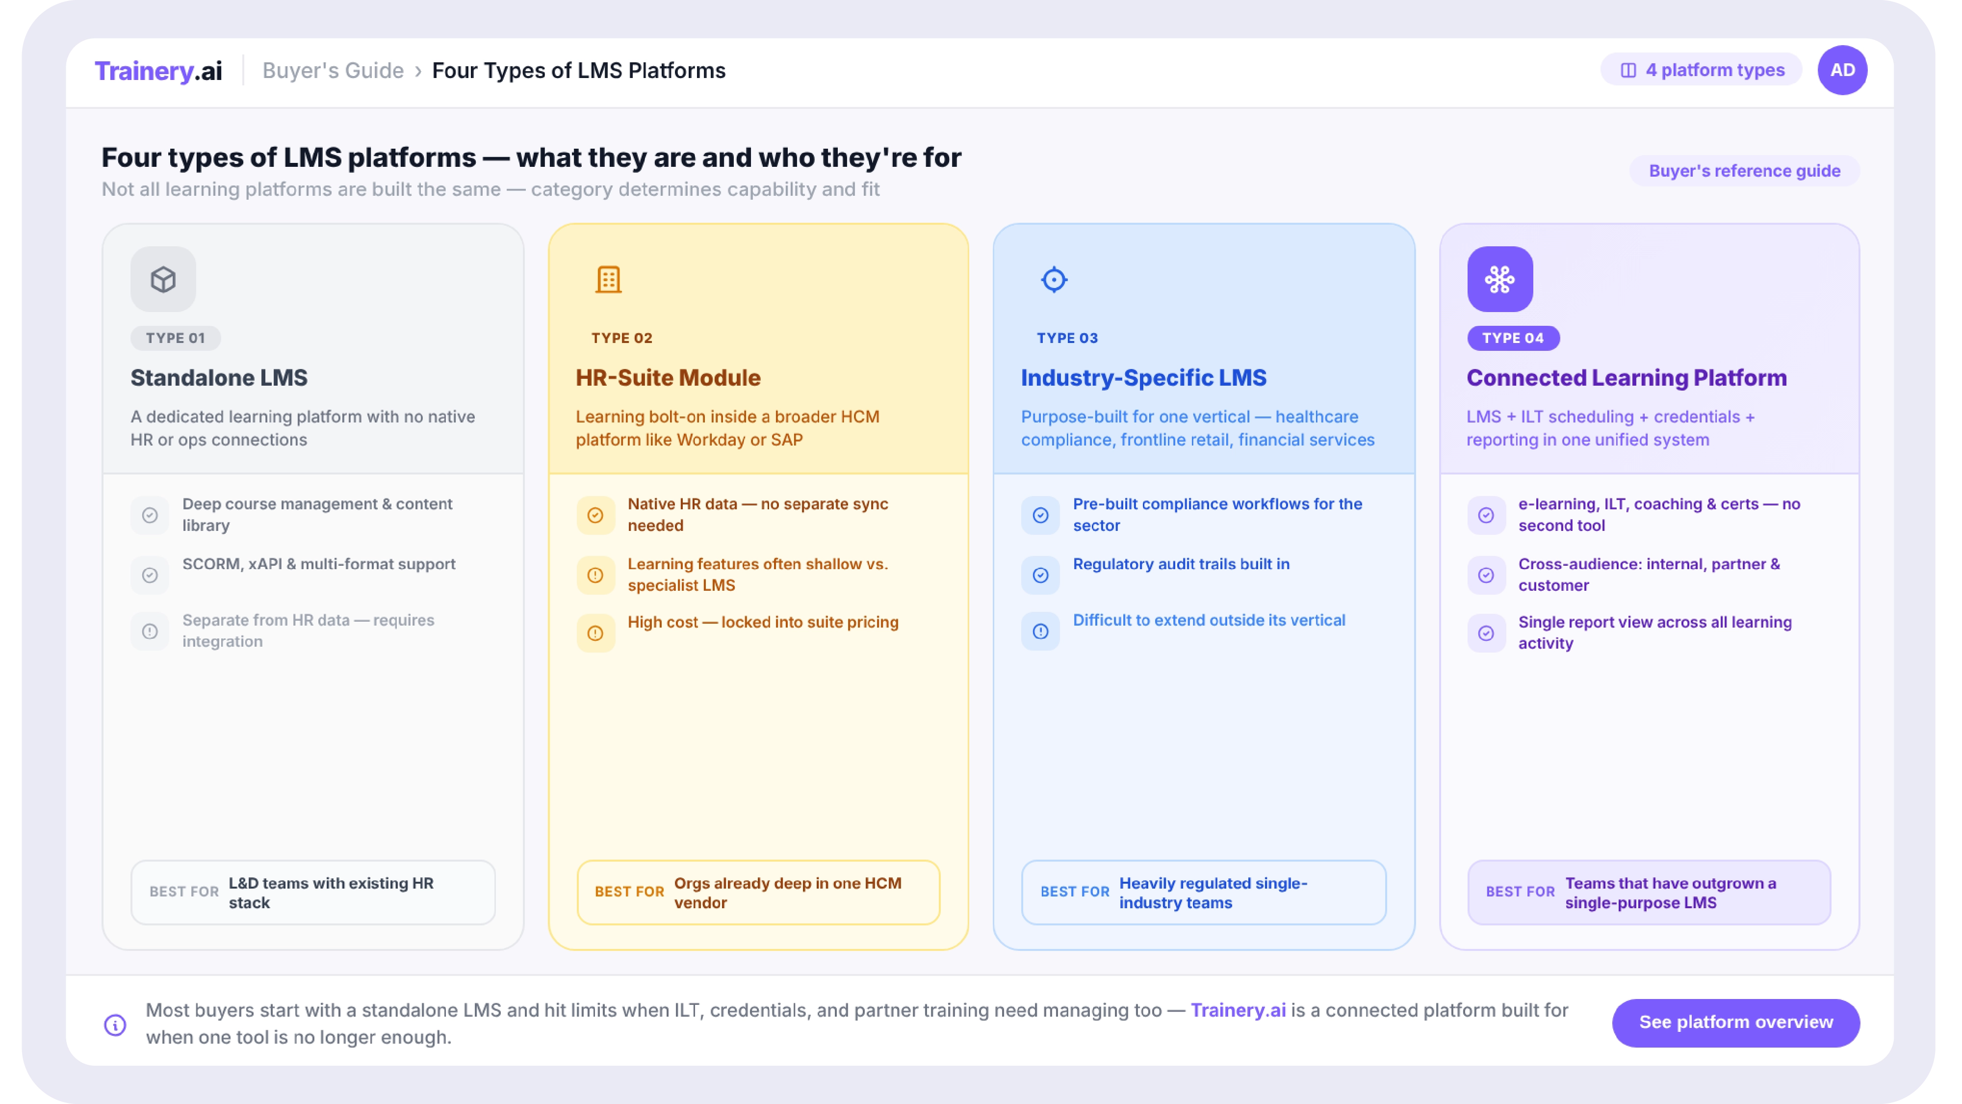Image resolution: width=1962 pixels, height=1104 pixels.
Task: Click warning icon beside Separate from HR data
Action: click(x=150, y=631)
